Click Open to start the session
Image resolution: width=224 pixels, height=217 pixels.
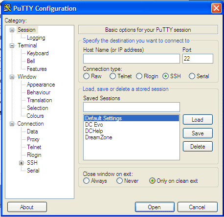click(155, 207)
